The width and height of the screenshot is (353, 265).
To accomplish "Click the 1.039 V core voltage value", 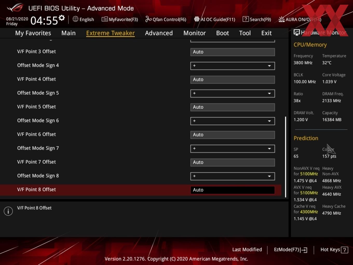I will click(x=329, y=82).
